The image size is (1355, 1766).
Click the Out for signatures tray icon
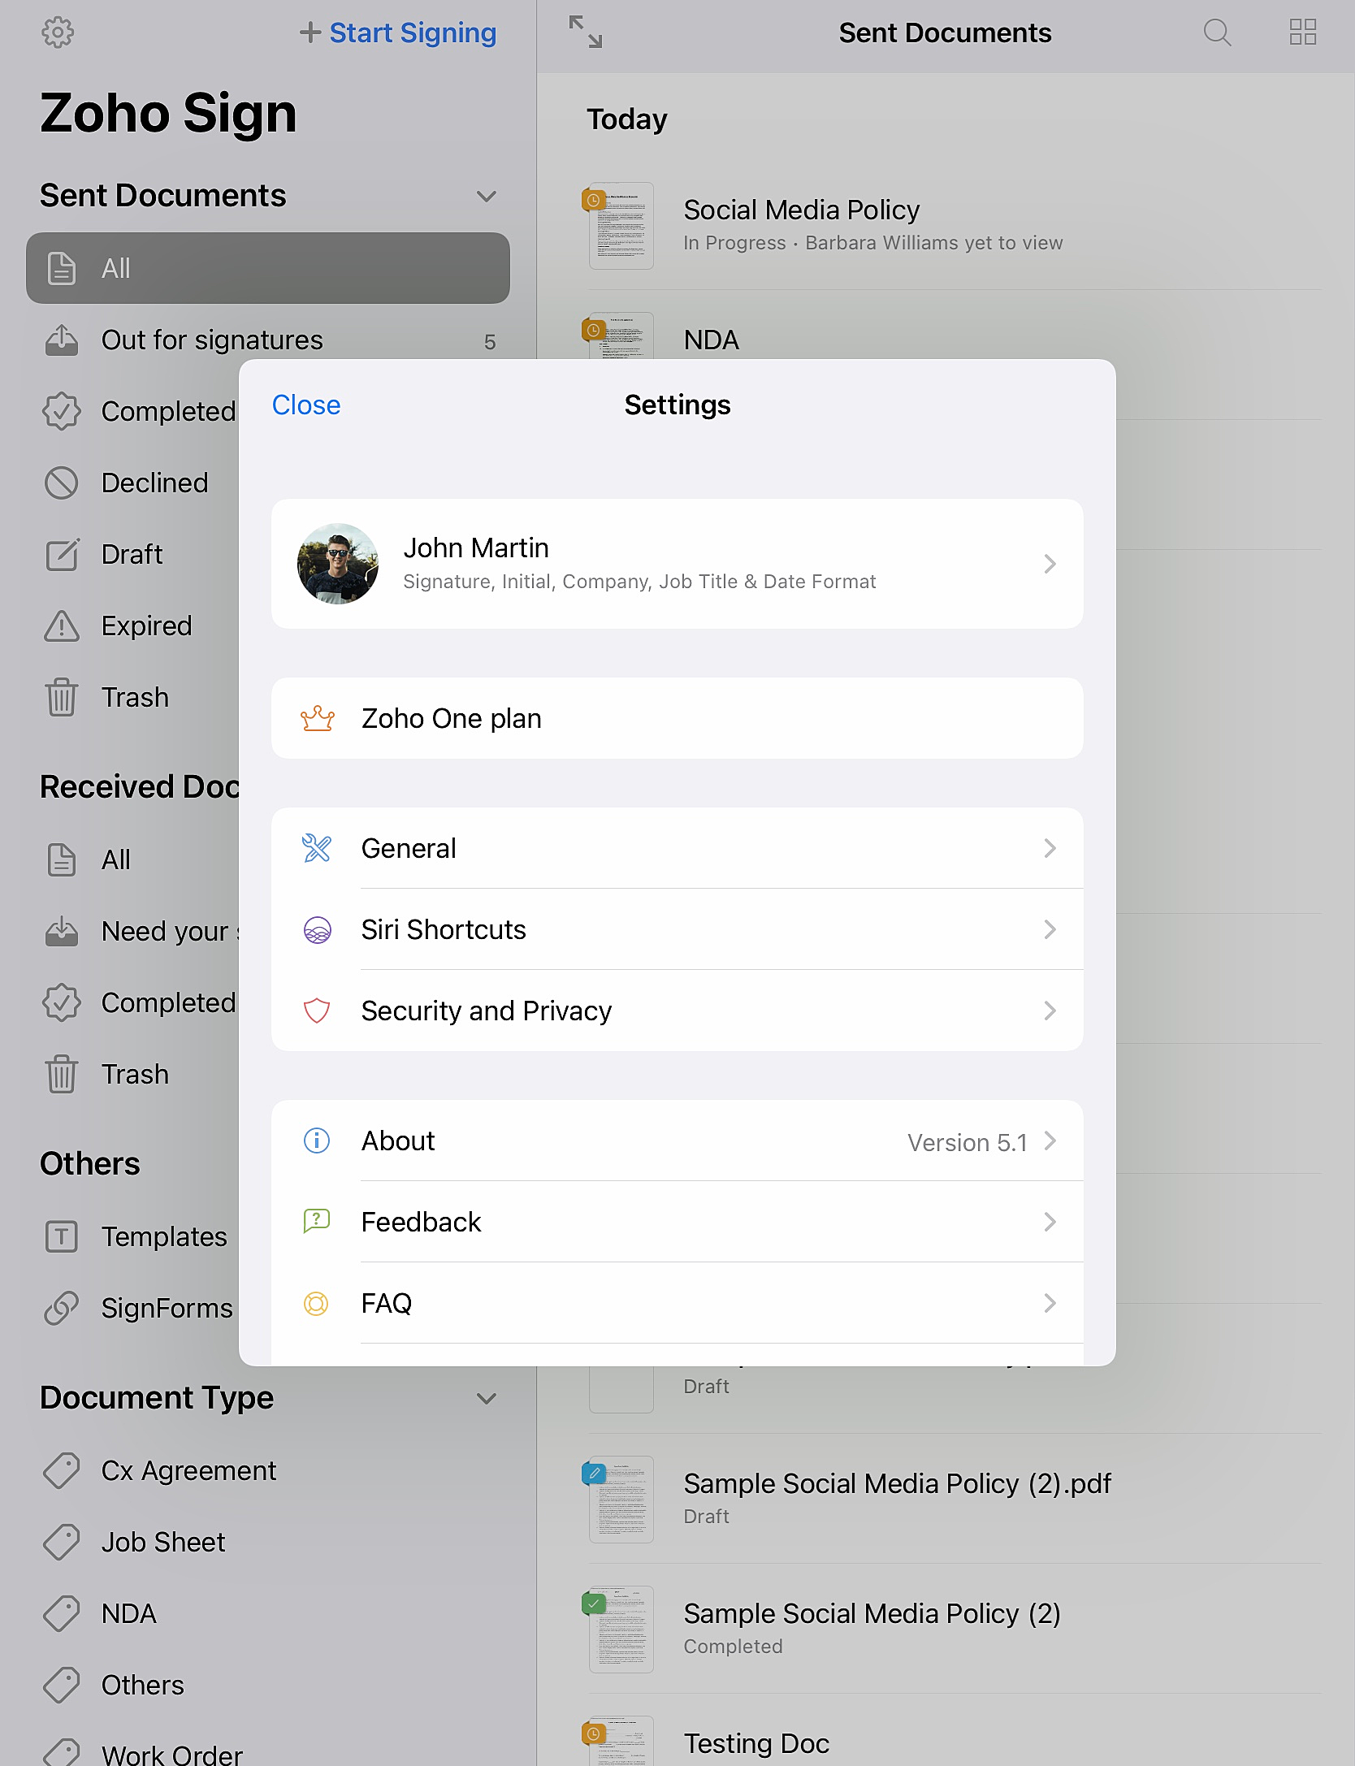(x=62, y=340)
